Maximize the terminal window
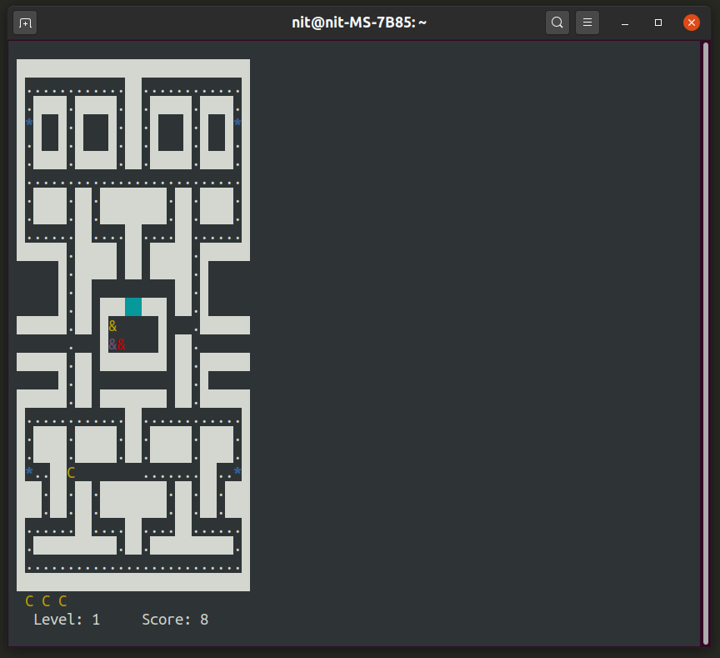 click(658, 23)
